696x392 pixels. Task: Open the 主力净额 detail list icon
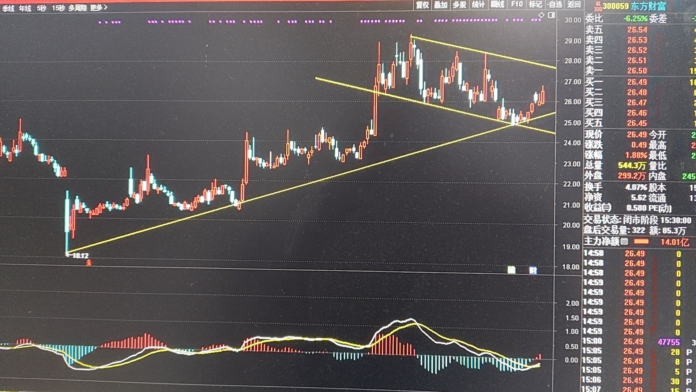[624, 241]
